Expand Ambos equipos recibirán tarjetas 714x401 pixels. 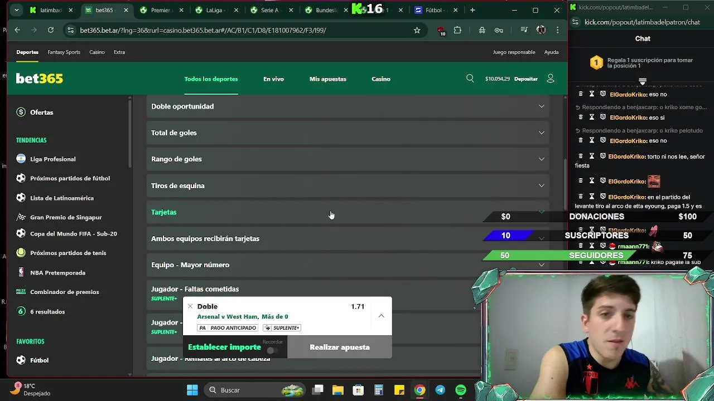tap(348, 238)
